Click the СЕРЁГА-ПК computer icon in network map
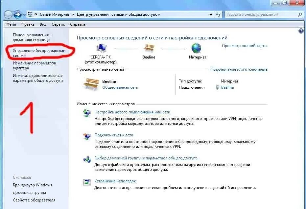Image resolution: width=306 pixels, height=209 pixels. [x=101, y=48]
